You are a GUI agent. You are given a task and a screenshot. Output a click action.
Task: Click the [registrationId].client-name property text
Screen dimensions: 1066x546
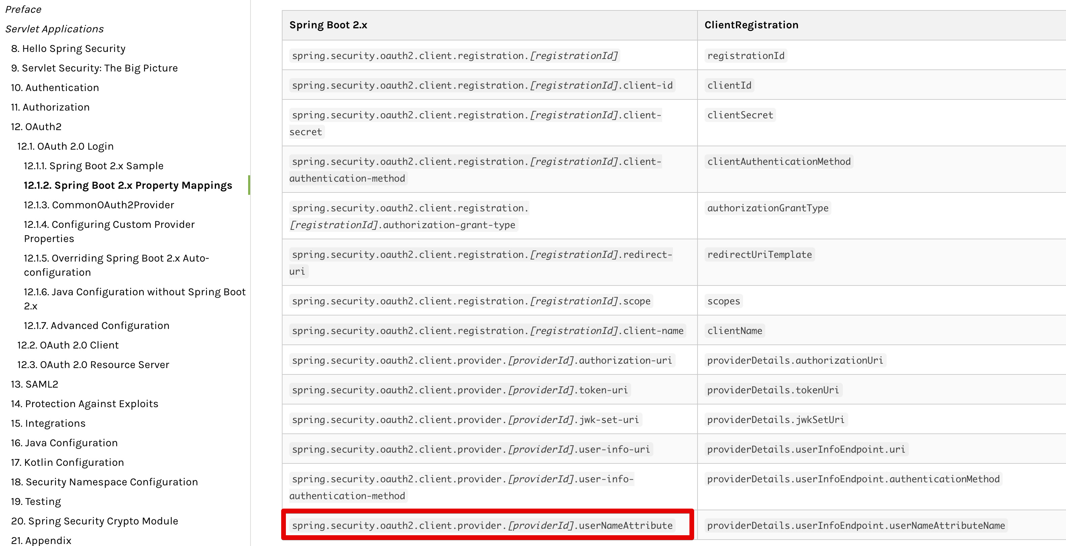pyautogui.click(x=488, y=331)
